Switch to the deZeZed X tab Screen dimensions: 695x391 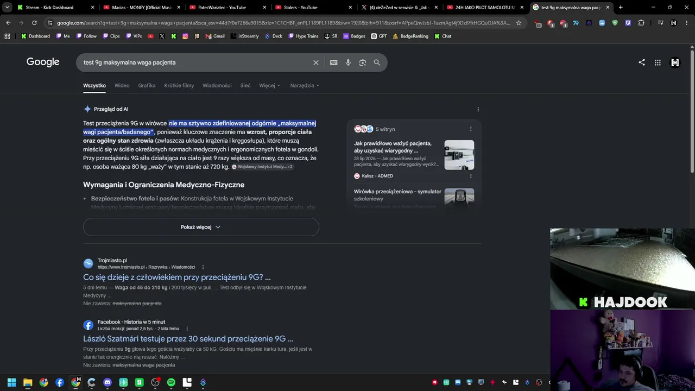pos(399,8)
